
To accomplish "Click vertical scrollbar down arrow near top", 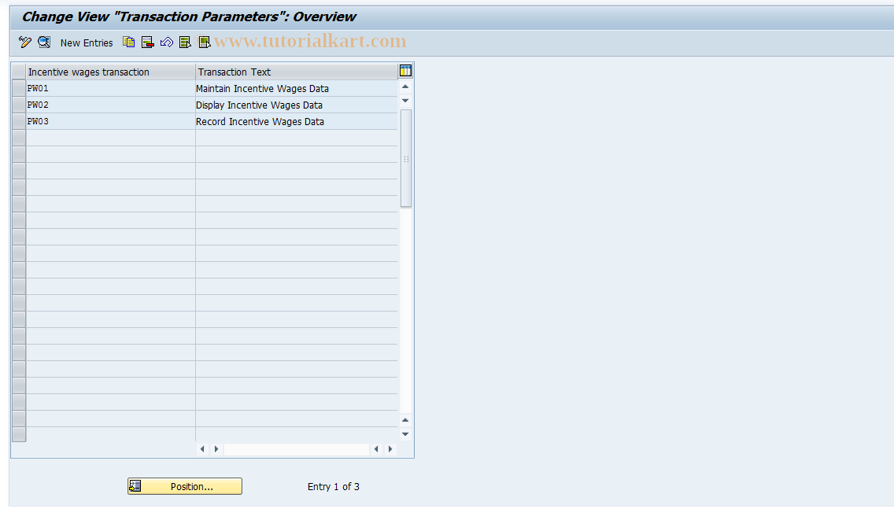I will (405, 101).
